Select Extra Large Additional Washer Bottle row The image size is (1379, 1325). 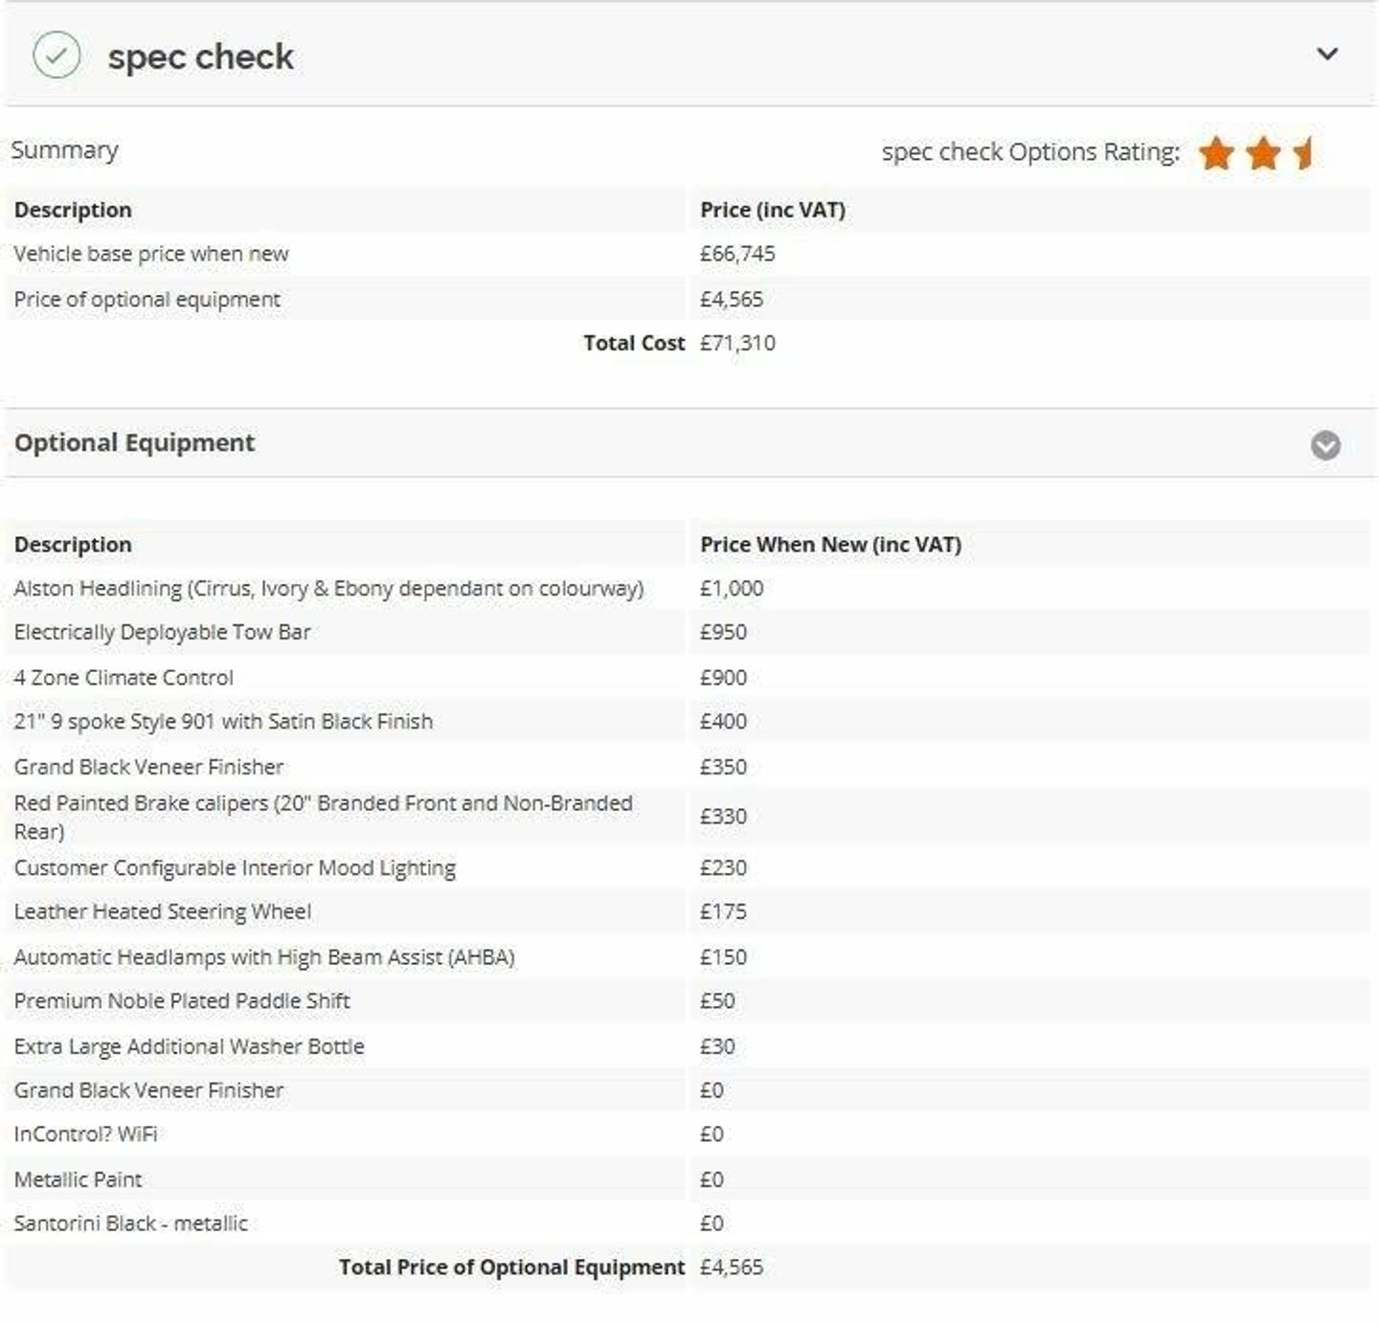688,1045
